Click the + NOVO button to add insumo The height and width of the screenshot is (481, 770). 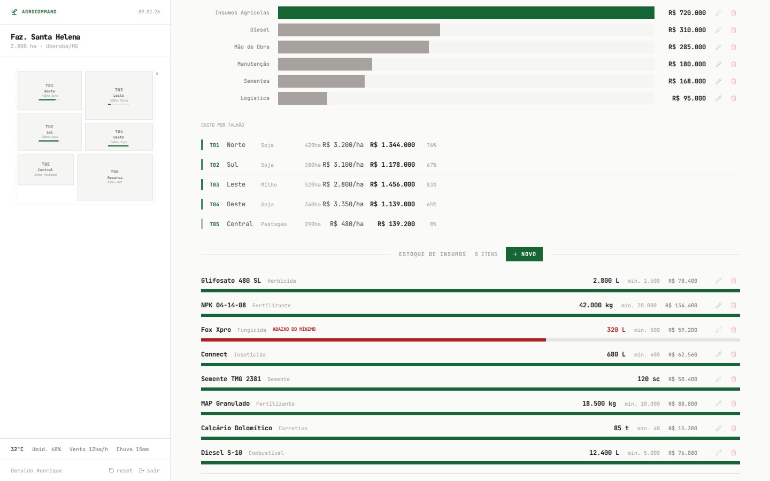click(524, 254)
